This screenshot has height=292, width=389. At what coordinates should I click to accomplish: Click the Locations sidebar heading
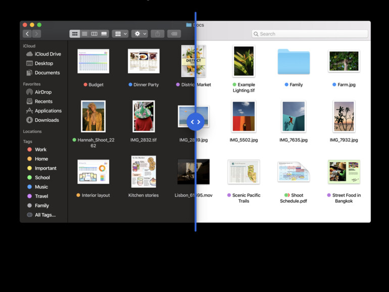tap(32, 131)
